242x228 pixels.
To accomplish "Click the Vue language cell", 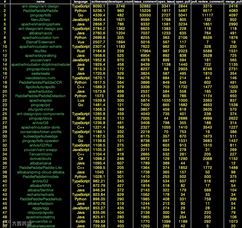I will pyautogui.click(x=81, y=42).
